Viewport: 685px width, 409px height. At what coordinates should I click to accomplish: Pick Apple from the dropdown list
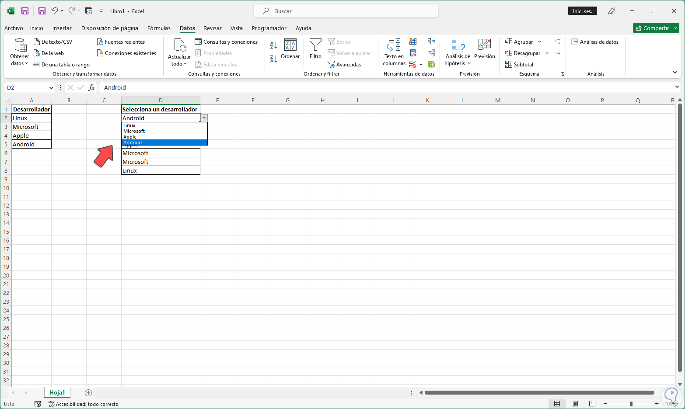click(164, 137)
